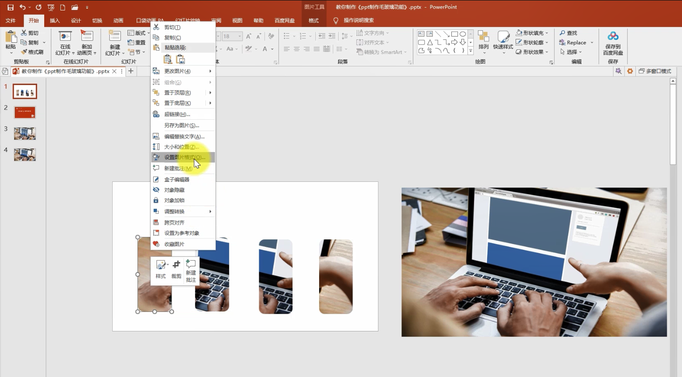Expand the Change Picture (更改图片) submenu
The height and width of the screenshot is (377, 682).
183,71
